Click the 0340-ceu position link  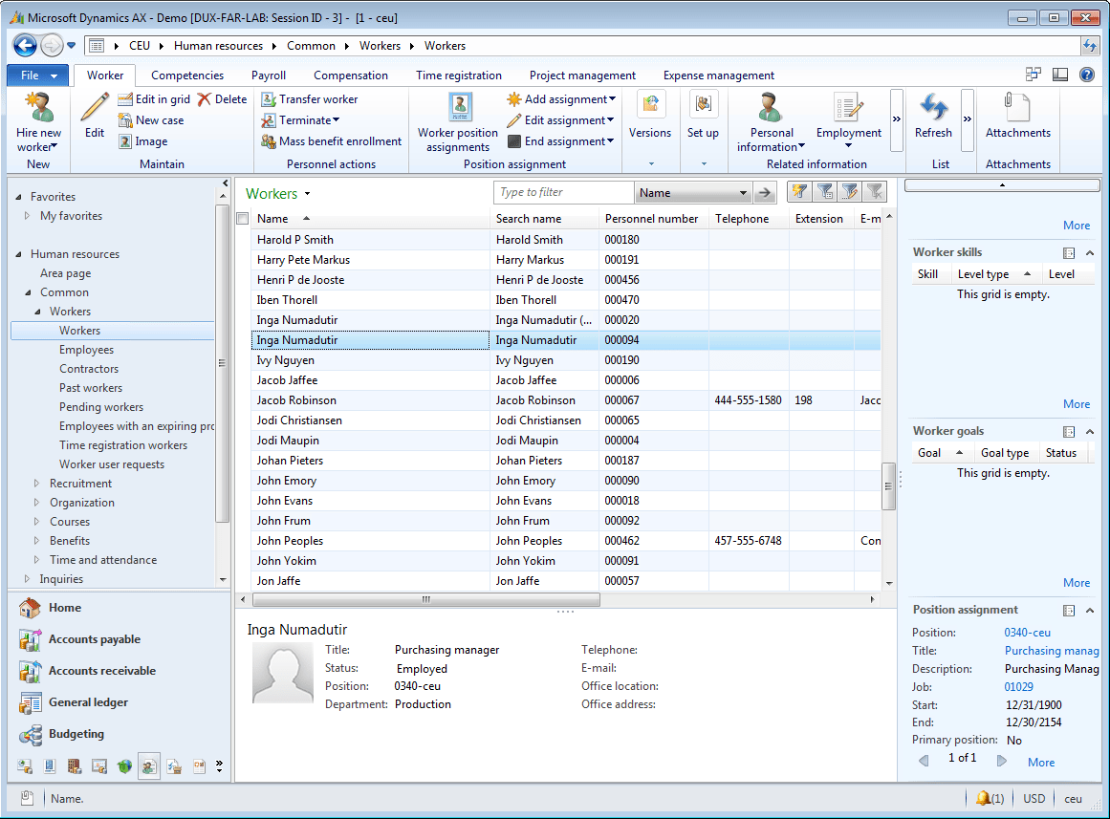[1027, 633]
